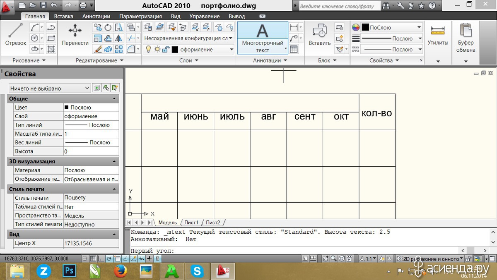The height and width of the screenshot is (280, 497).
Task: Expand the Рисование panel
Action: pyautogui.click(x=29, y=60)
